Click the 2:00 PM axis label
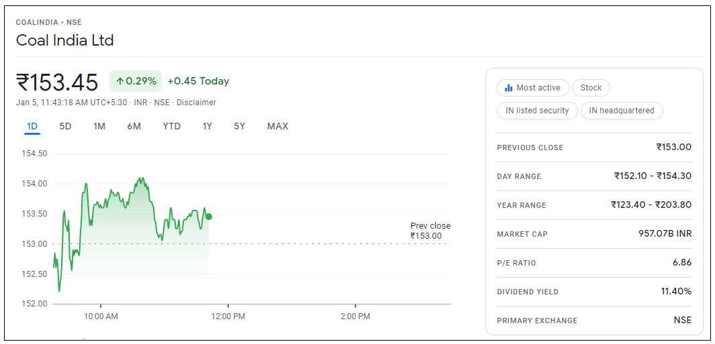715x344 pixels. click(355, 317)
